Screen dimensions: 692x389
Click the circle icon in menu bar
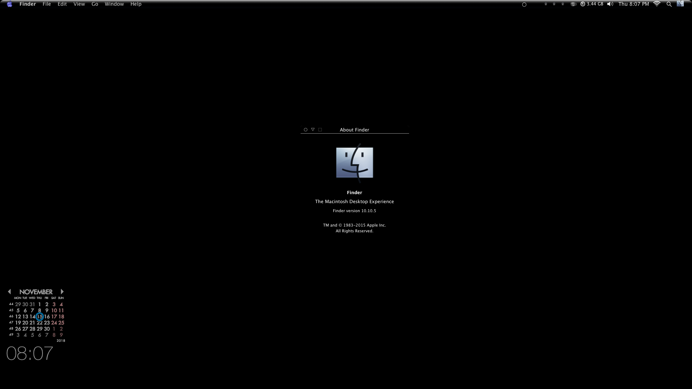pyautogui.click(x=524, y=5)
